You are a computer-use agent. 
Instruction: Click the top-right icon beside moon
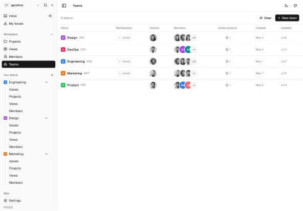[x=295, y=6]
